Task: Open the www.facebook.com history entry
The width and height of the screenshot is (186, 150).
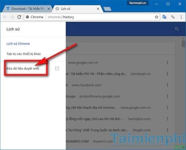Action: (87, 85)
